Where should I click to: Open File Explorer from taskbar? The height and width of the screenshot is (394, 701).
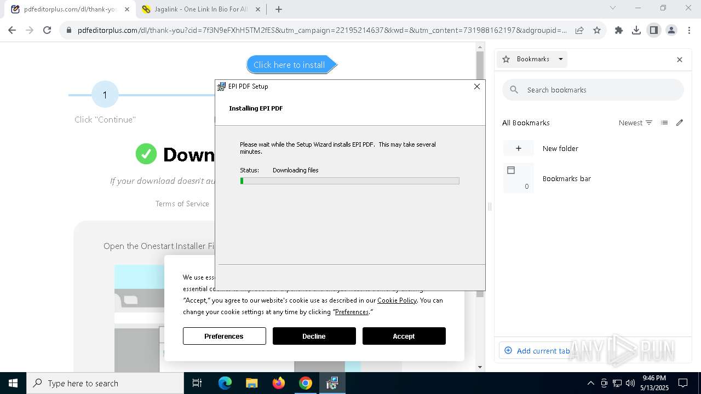click(252, 383)
